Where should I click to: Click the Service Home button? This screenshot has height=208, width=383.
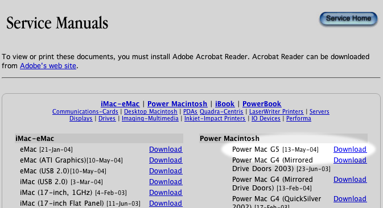click(348, 19)
